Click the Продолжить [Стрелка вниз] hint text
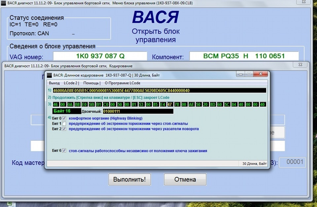 [x=111, y=97]
